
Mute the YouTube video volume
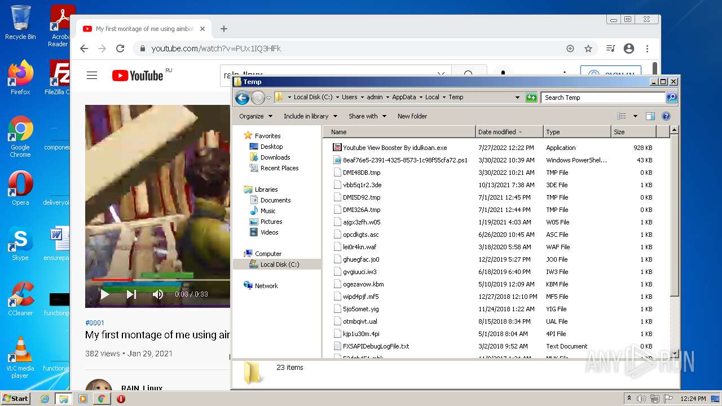158,294
